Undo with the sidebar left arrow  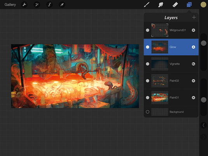pyautogui.click(x=203, y=125)
